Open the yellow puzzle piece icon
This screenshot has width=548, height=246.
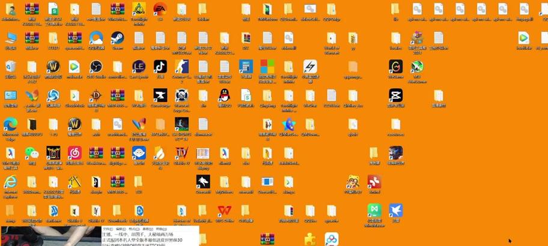pos(310,239)
